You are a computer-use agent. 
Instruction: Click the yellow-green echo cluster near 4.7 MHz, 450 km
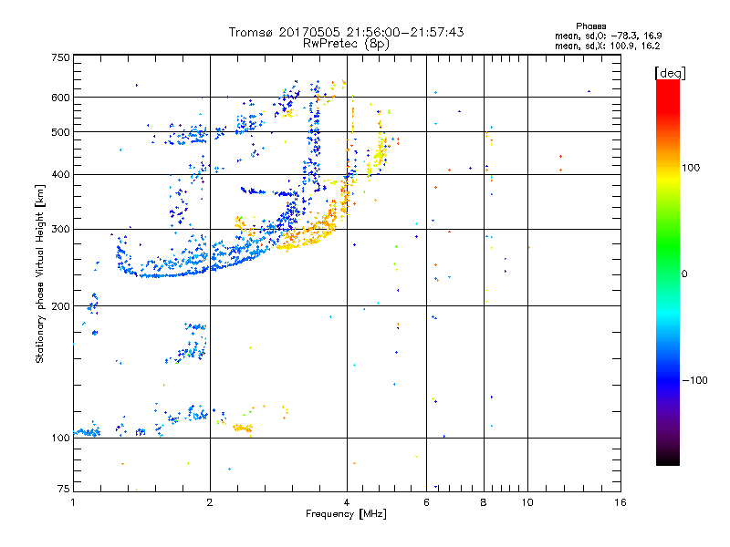coord(380,153)
